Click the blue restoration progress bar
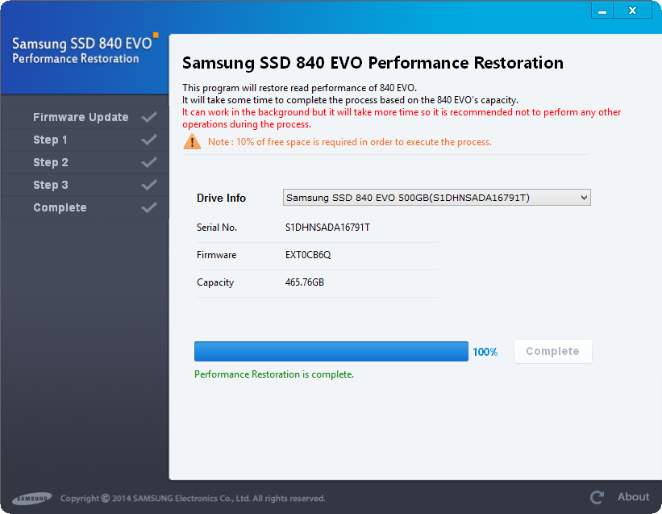Image resolution: width=662 pixels, height=514 pixels. 331,351
